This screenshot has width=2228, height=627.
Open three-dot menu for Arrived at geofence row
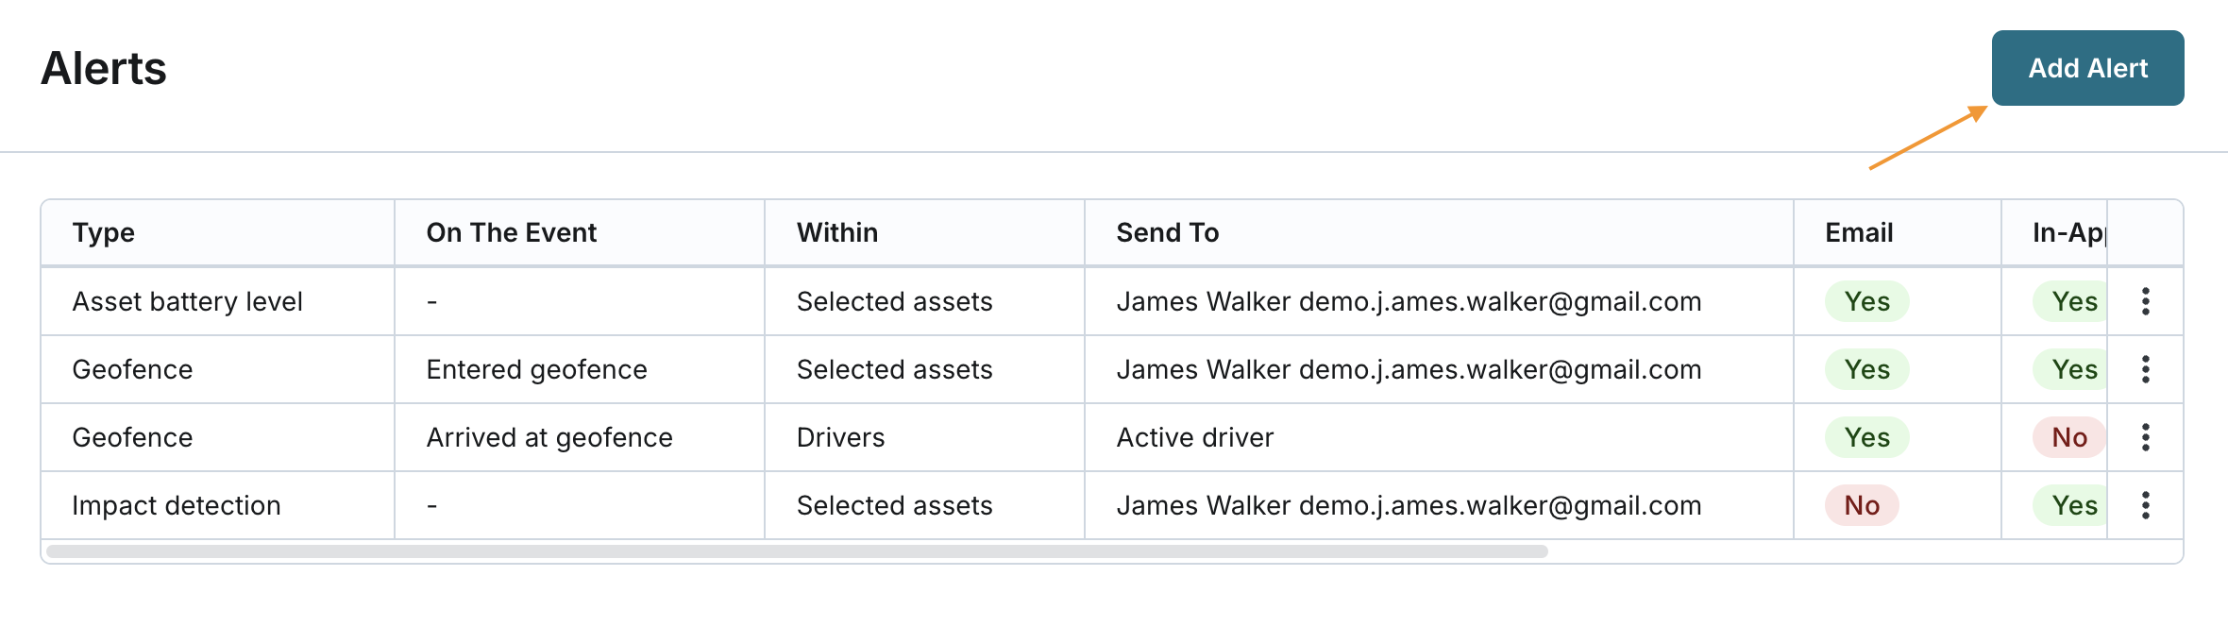(2145, 437)
